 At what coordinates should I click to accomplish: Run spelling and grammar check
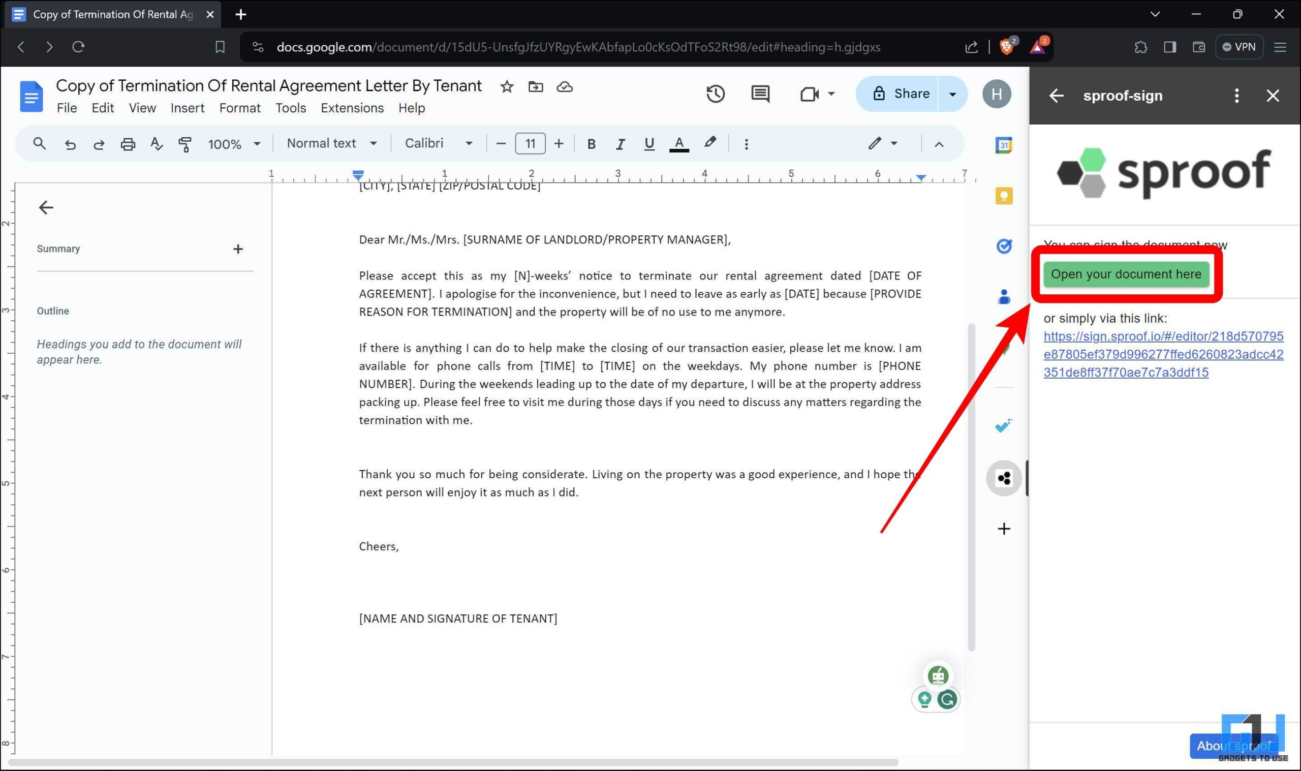click(x=157, y=144)
